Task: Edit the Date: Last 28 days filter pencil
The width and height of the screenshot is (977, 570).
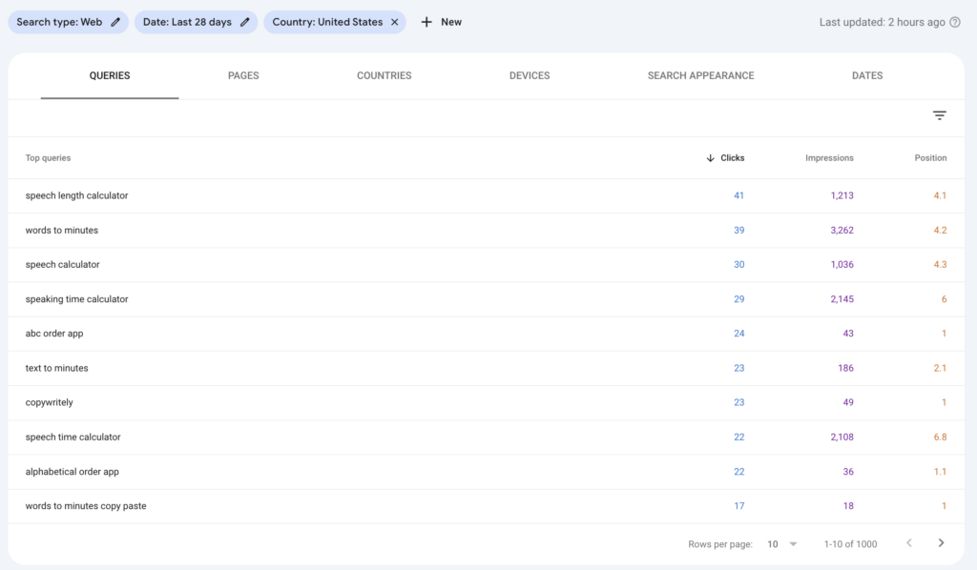Action: (x=245, y=22)
